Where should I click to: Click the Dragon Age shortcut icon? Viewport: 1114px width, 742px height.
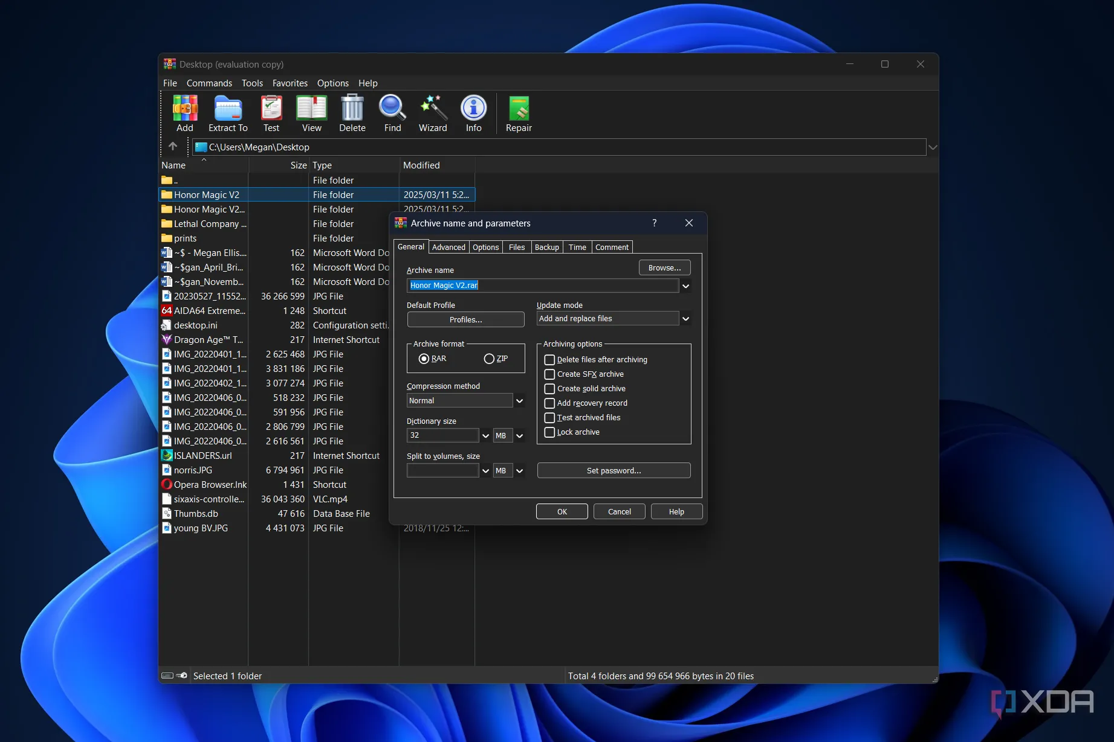[167, 339]
